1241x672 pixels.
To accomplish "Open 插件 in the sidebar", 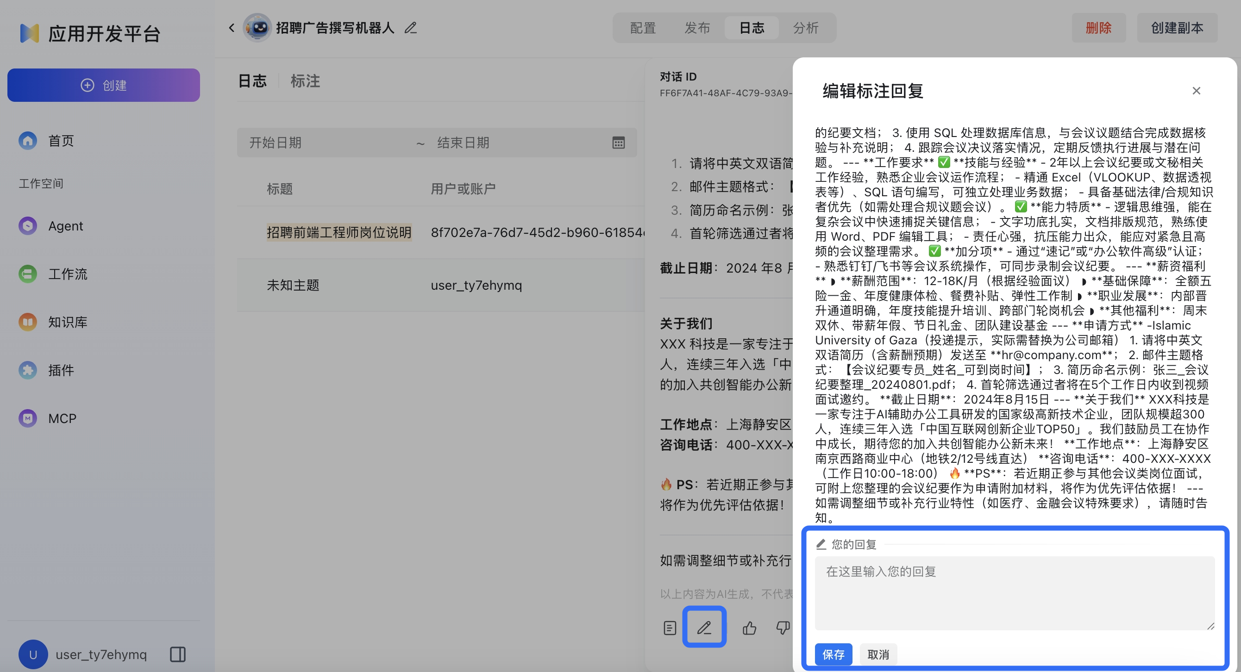I will [x=61, y=370].
